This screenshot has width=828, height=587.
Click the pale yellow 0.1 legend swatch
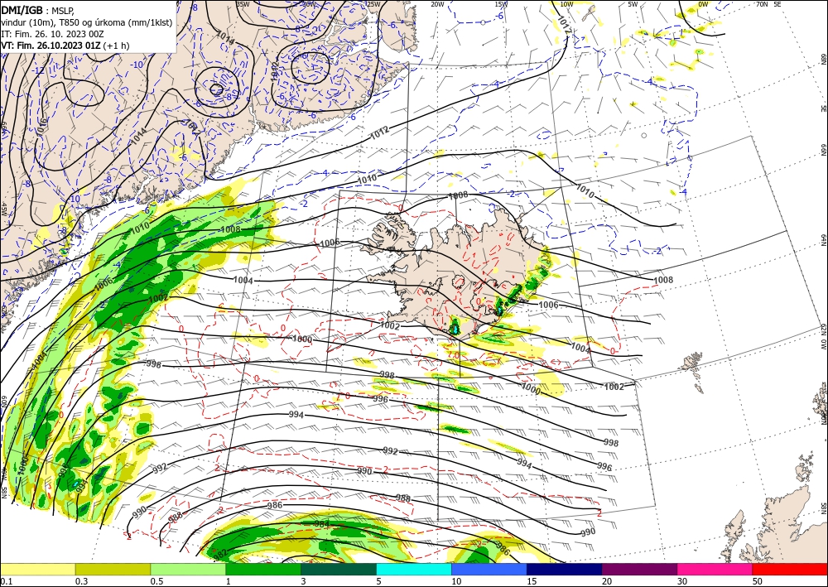(38, 569)
